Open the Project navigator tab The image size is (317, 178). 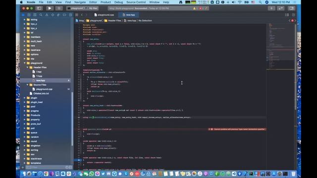23,15
